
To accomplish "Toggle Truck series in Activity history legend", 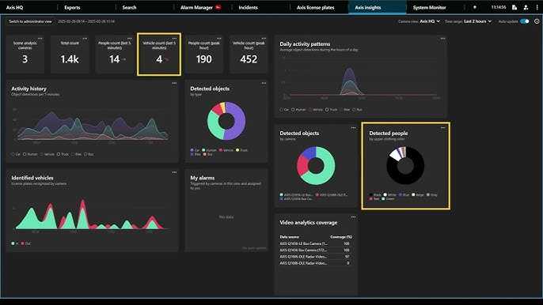I will (x=63, y=154).
